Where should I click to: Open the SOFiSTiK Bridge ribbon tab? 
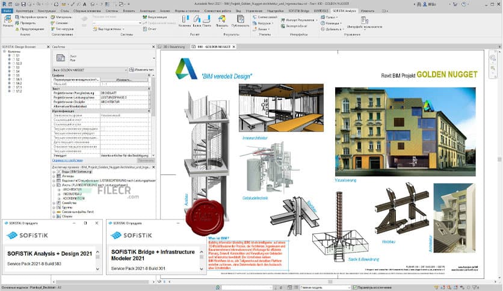[298, 11]
